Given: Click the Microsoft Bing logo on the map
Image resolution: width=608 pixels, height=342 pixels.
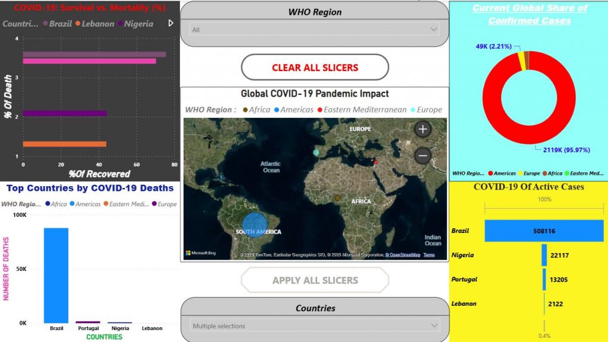Looking at the screenshot, I should [x=201, y=253].
